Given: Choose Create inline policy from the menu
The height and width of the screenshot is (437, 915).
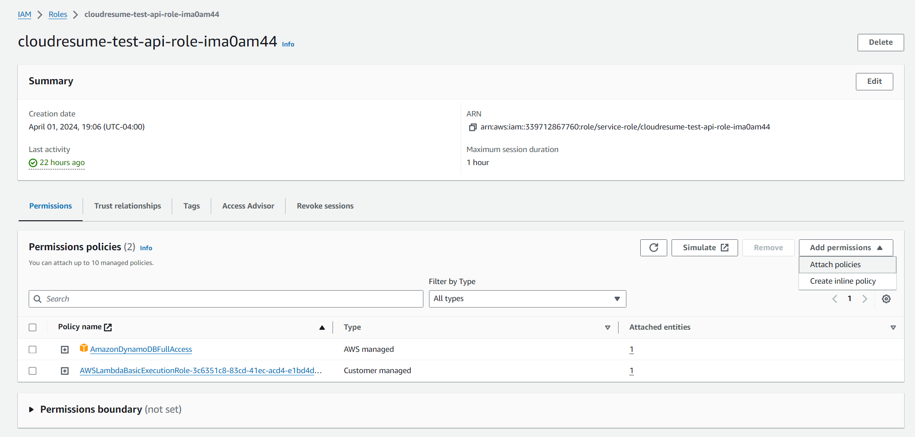Looking at the screenshot, I should tap(847, 281).
